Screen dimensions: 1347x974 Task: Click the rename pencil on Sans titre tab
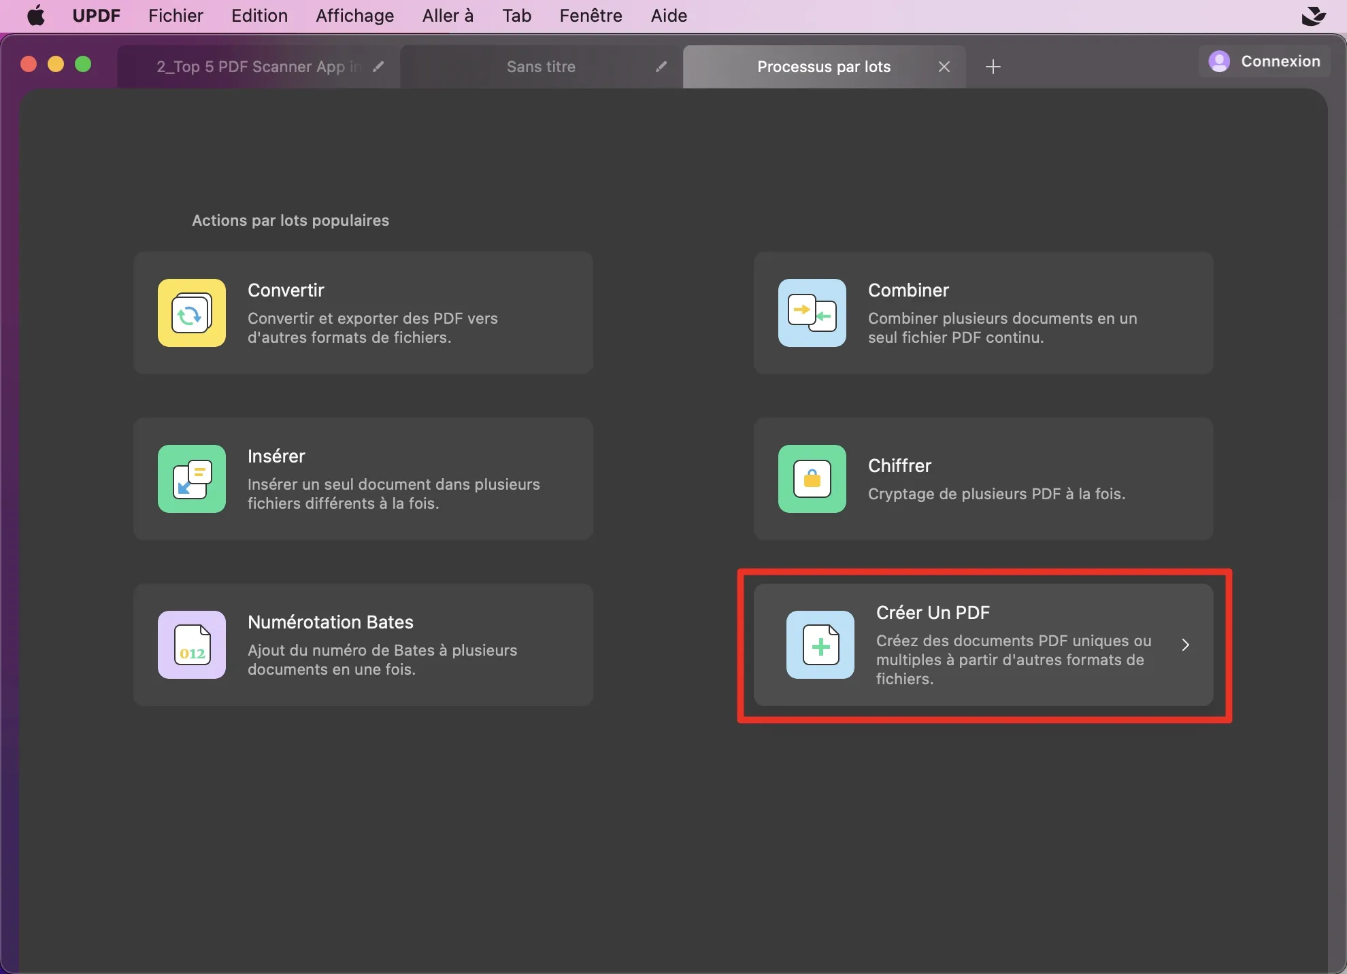(661, 67)
